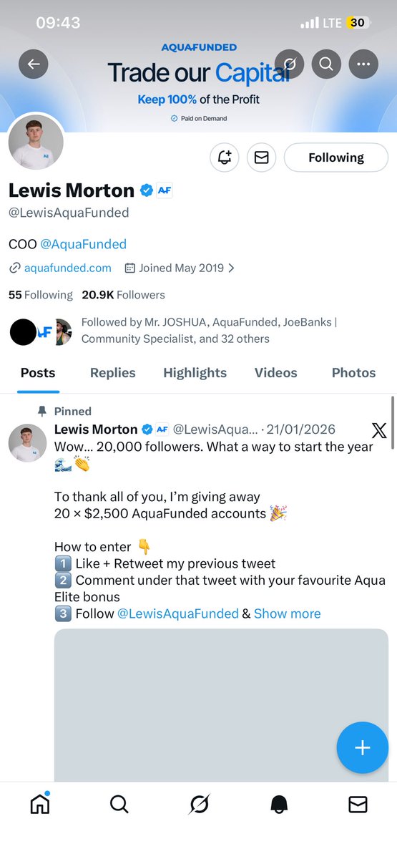The width and height of the screenshot is (397, 859).
Task: Tap the blue verified badge
Action: coord(146,190)
